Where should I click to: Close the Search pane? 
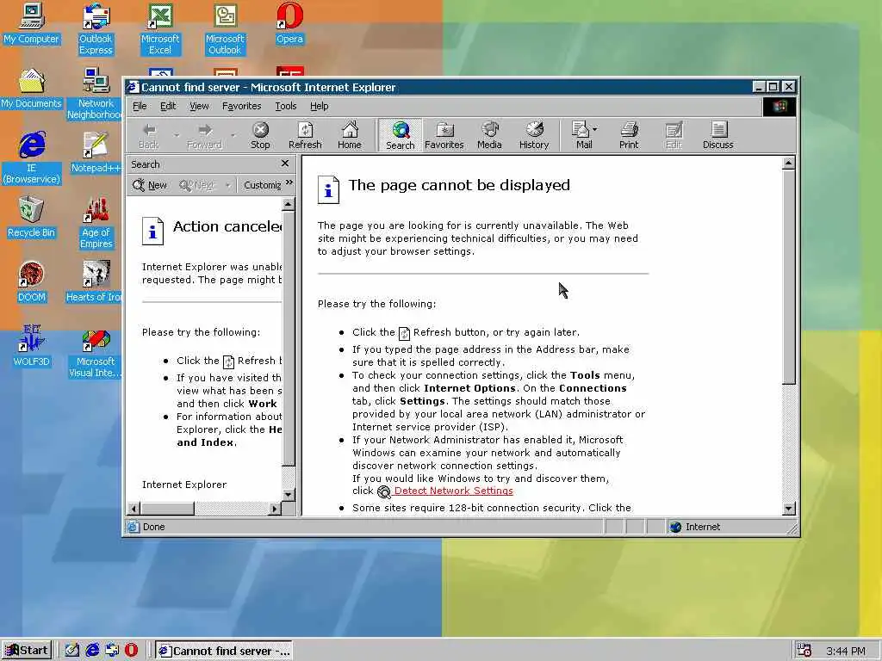click(x=285, y=164)
